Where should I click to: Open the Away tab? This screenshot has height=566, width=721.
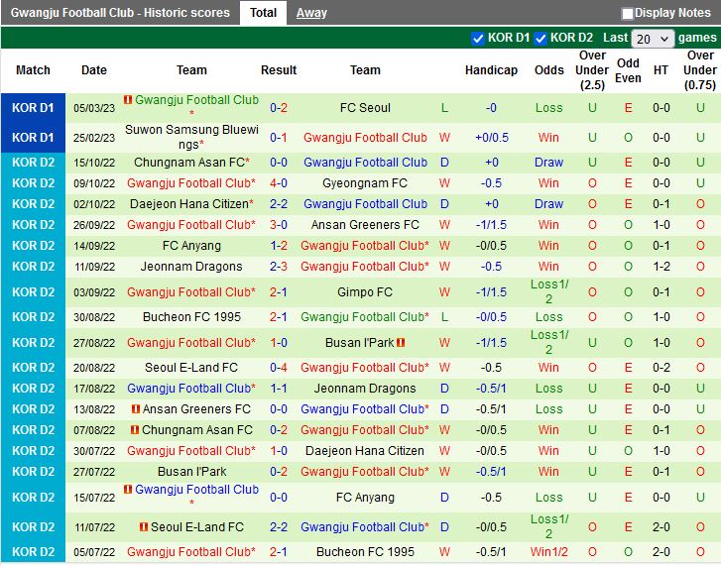click(311, 13)
